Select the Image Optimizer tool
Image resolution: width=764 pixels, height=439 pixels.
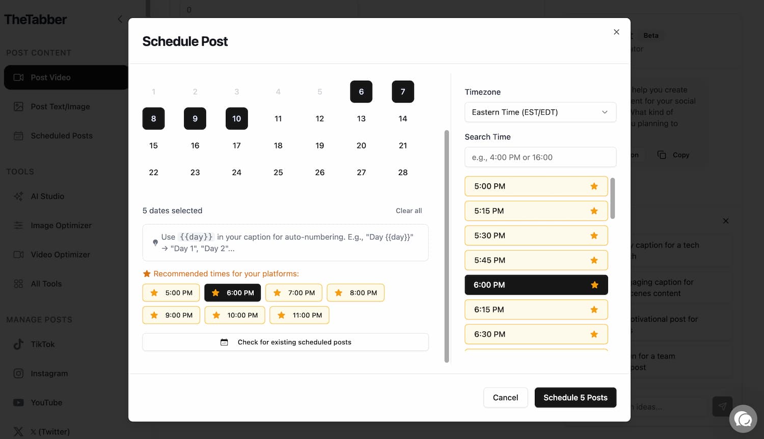62,225
